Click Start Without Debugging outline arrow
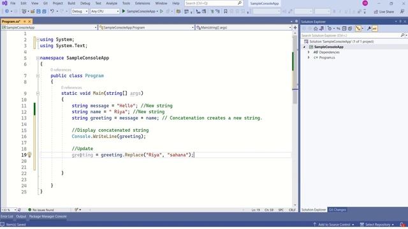Screen dimensions: 408x229 [x=161, y=11]
